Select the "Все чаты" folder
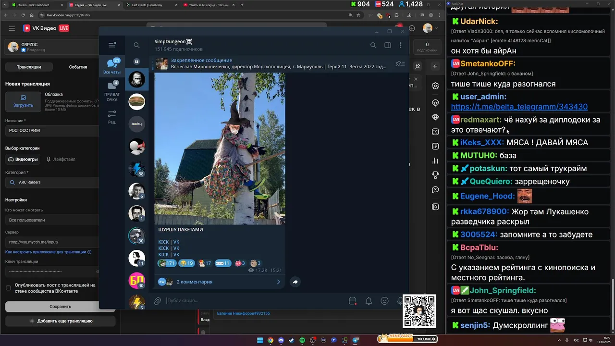Viewport: 615px width, 346px height. (112, 66)
